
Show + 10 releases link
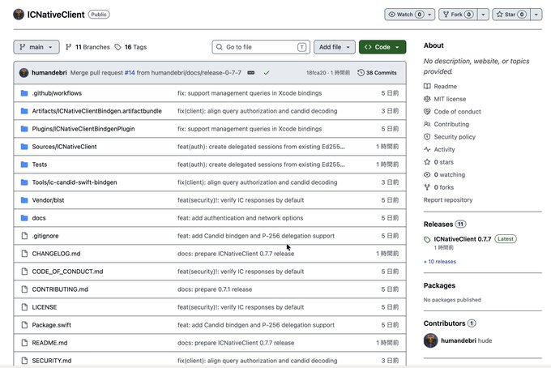pyautogui.click(x=440, y=262)
